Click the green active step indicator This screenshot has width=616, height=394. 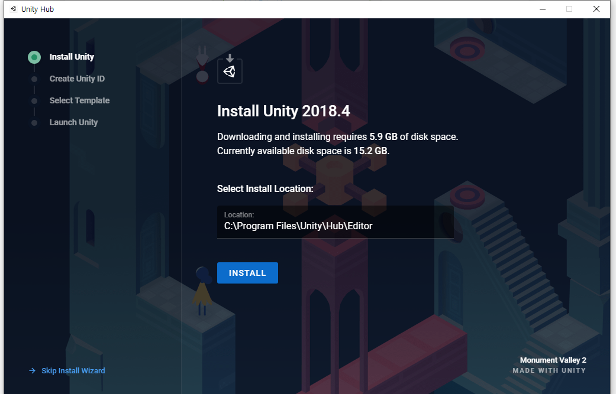point(34,57)
